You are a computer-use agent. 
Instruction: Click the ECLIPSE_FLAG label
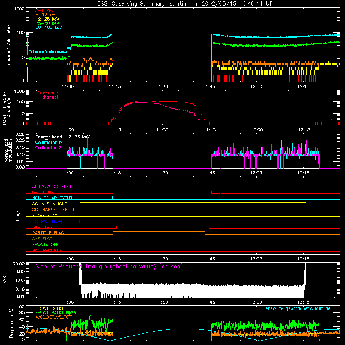[x=47, y=221]
